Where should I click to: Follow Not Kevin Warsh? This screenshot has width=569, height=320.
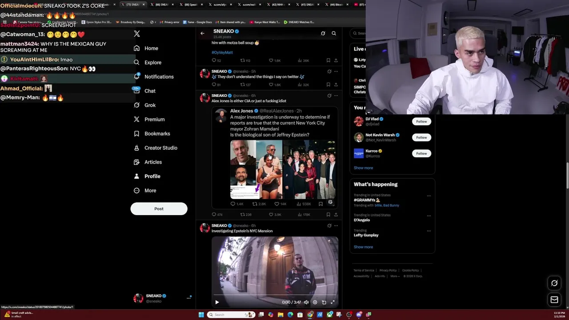(421, 137)
